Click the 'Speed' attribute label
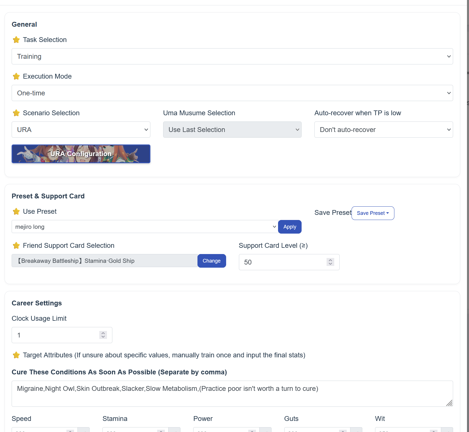This screenshot has height=432, width=469. (x=22, y=419)
